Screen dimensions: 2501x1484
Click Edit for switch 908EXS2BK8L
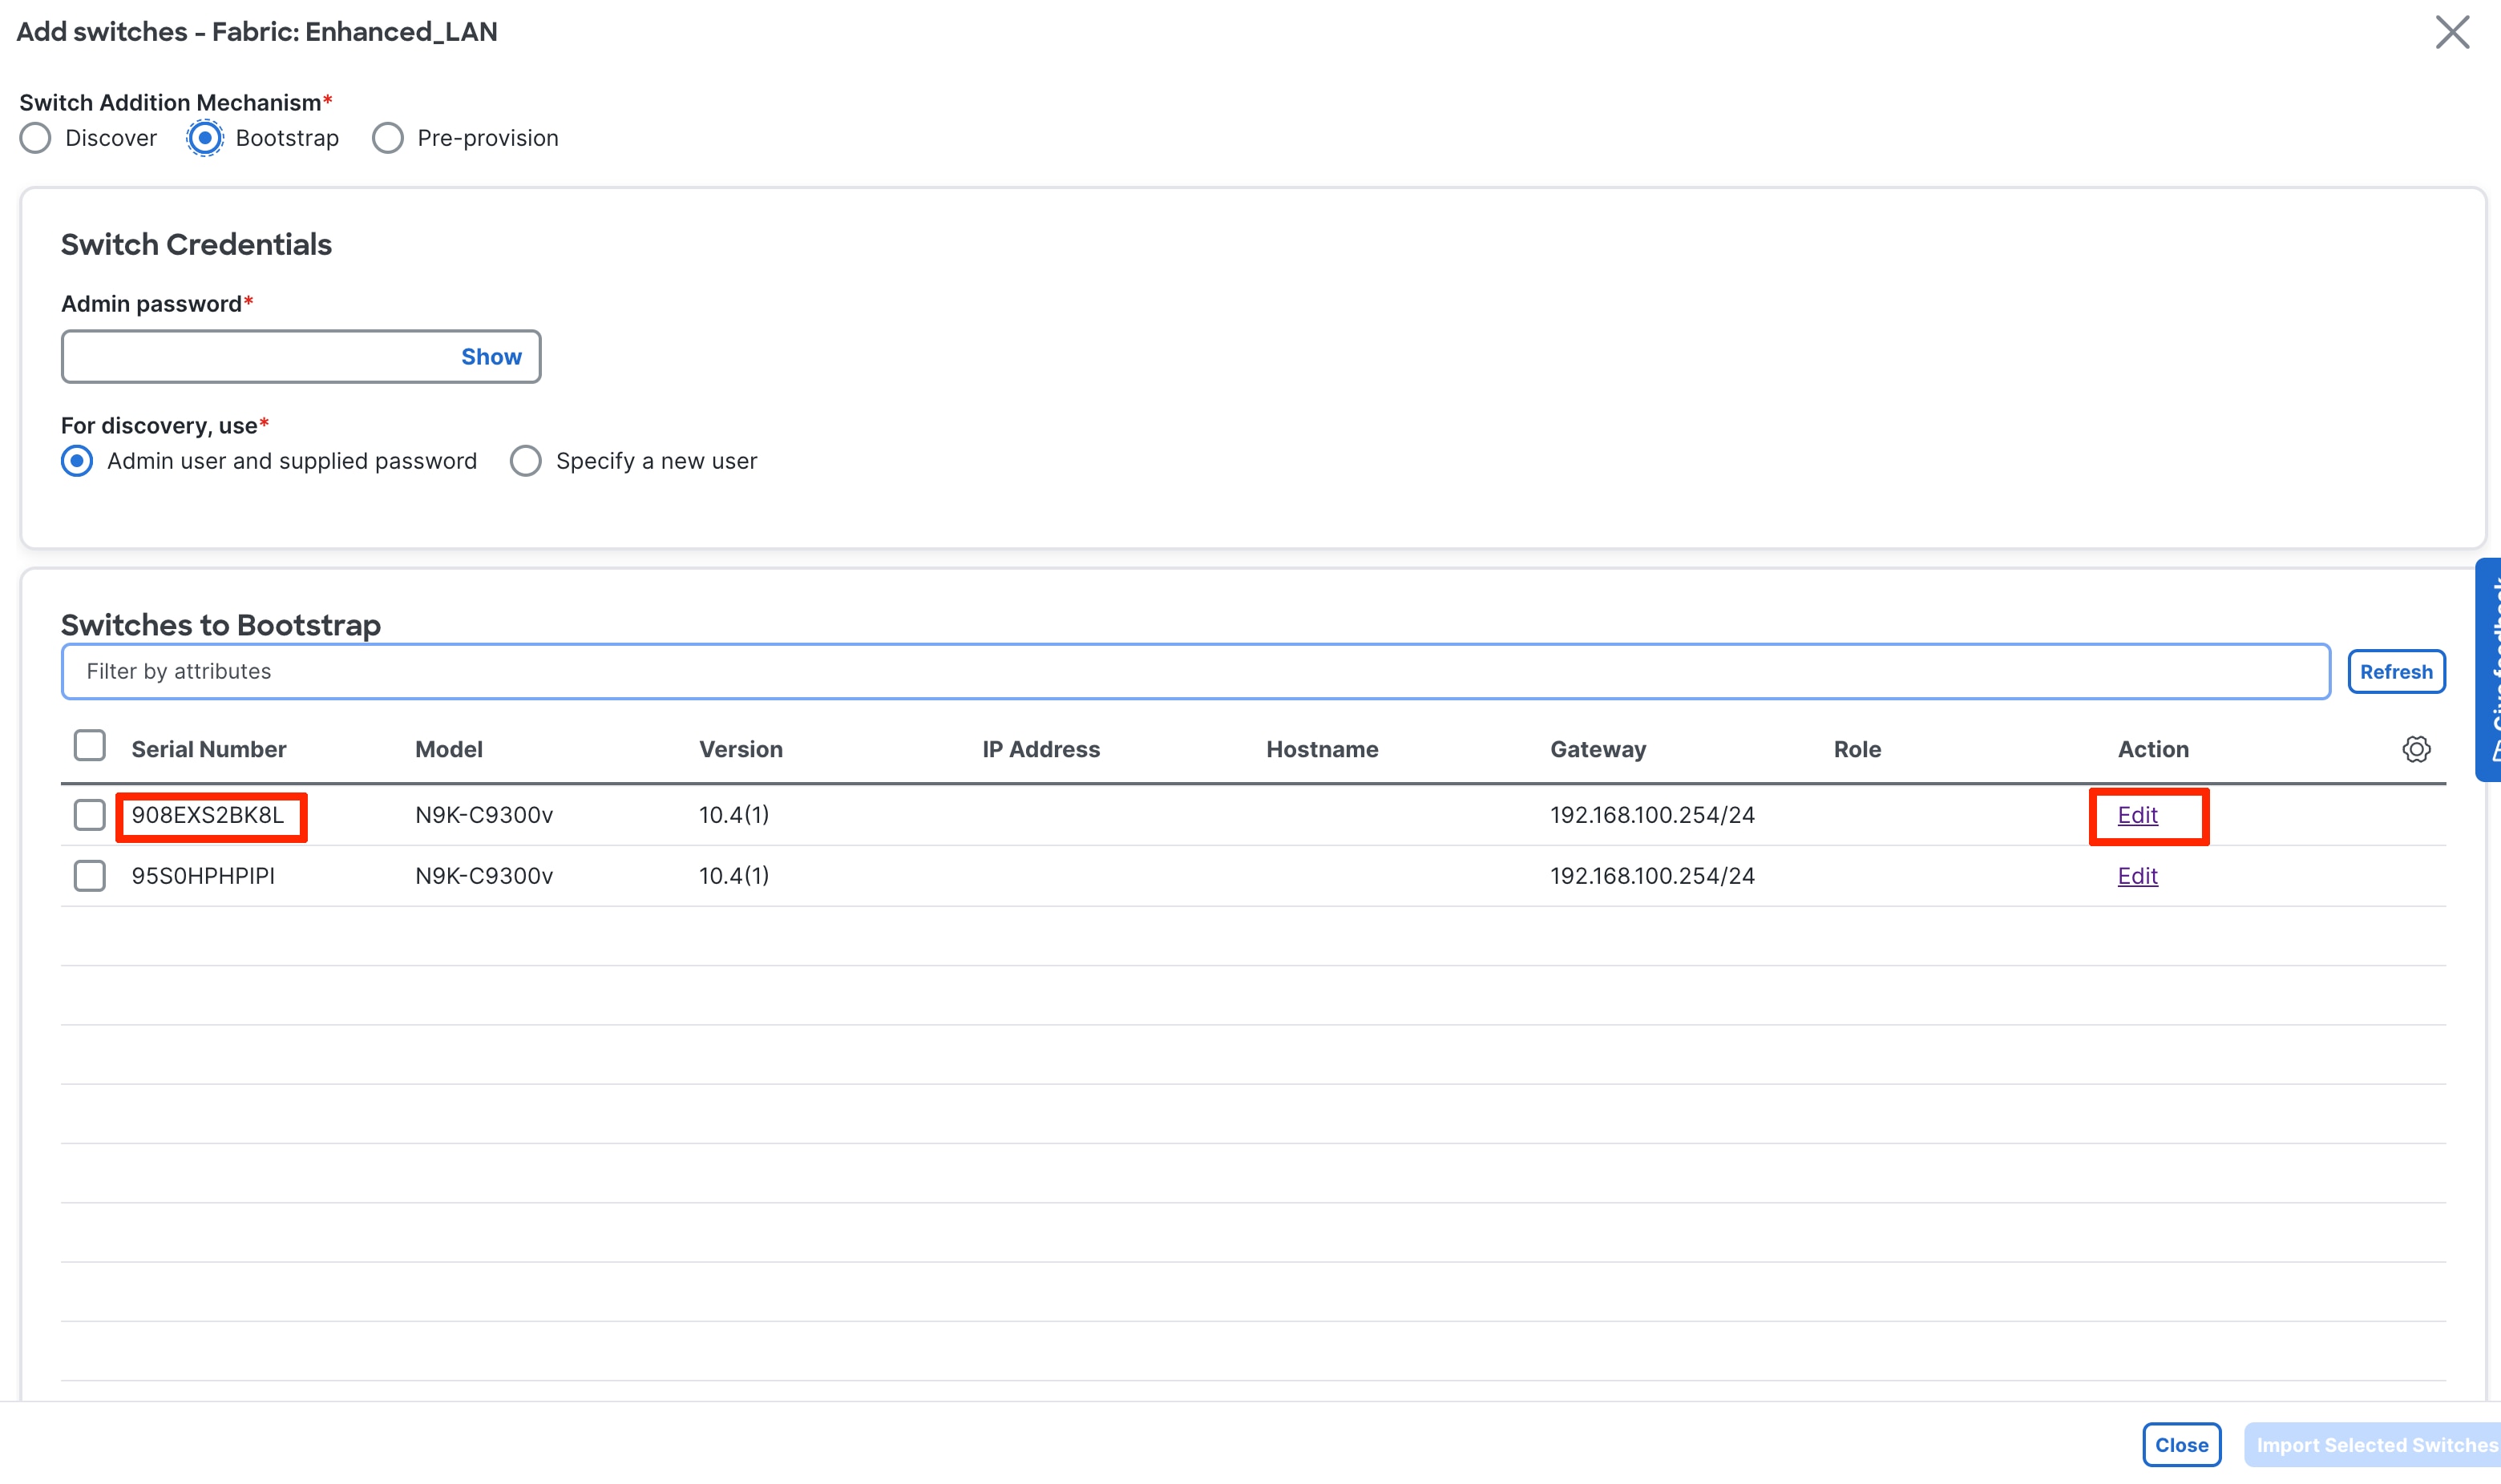(2137, 815)
